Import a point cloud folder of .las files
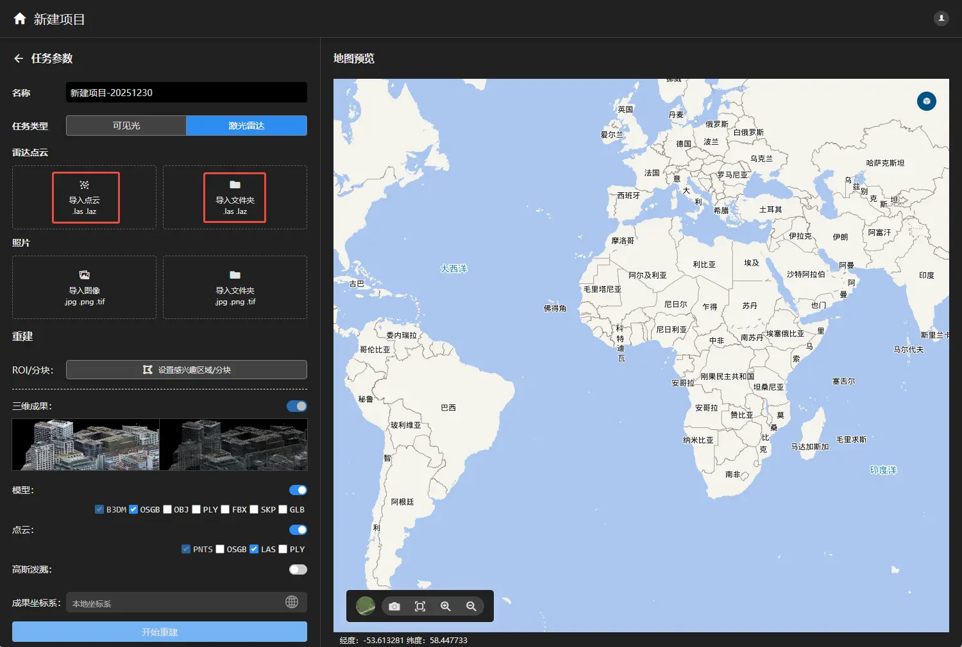 click(235, 197)
